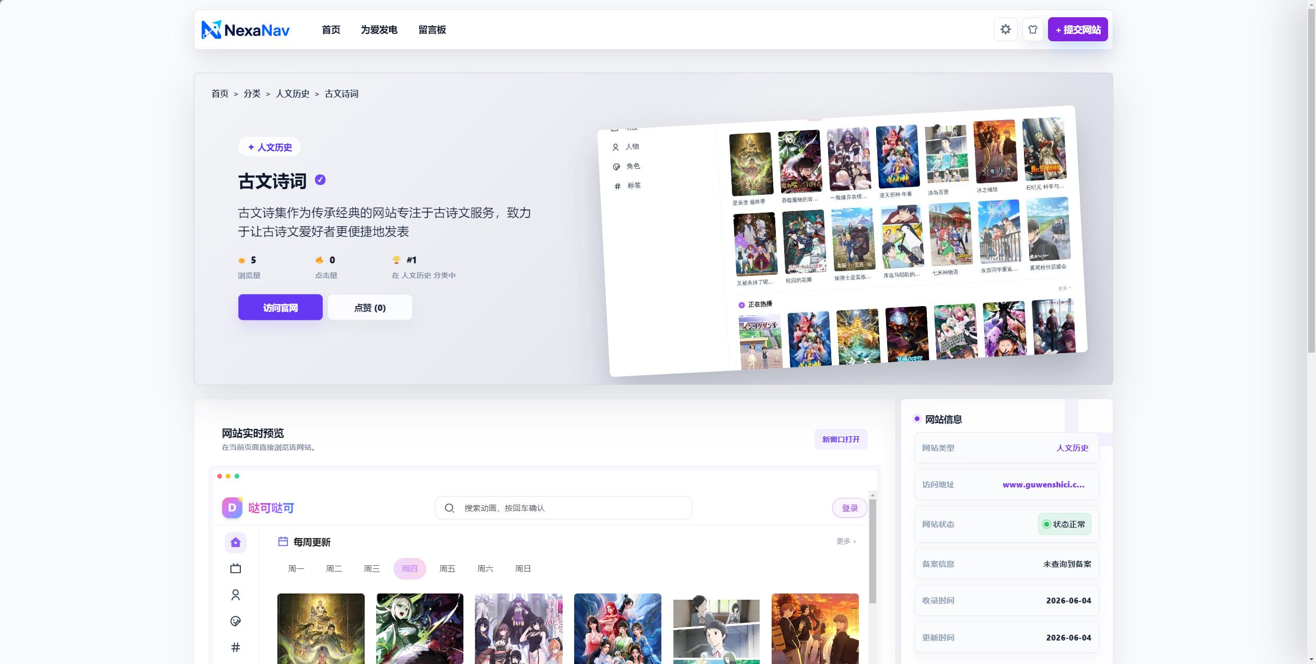Open the blue mermaid-themed poster thumbnail
The image size is (1316, 664).
point(618,628)
